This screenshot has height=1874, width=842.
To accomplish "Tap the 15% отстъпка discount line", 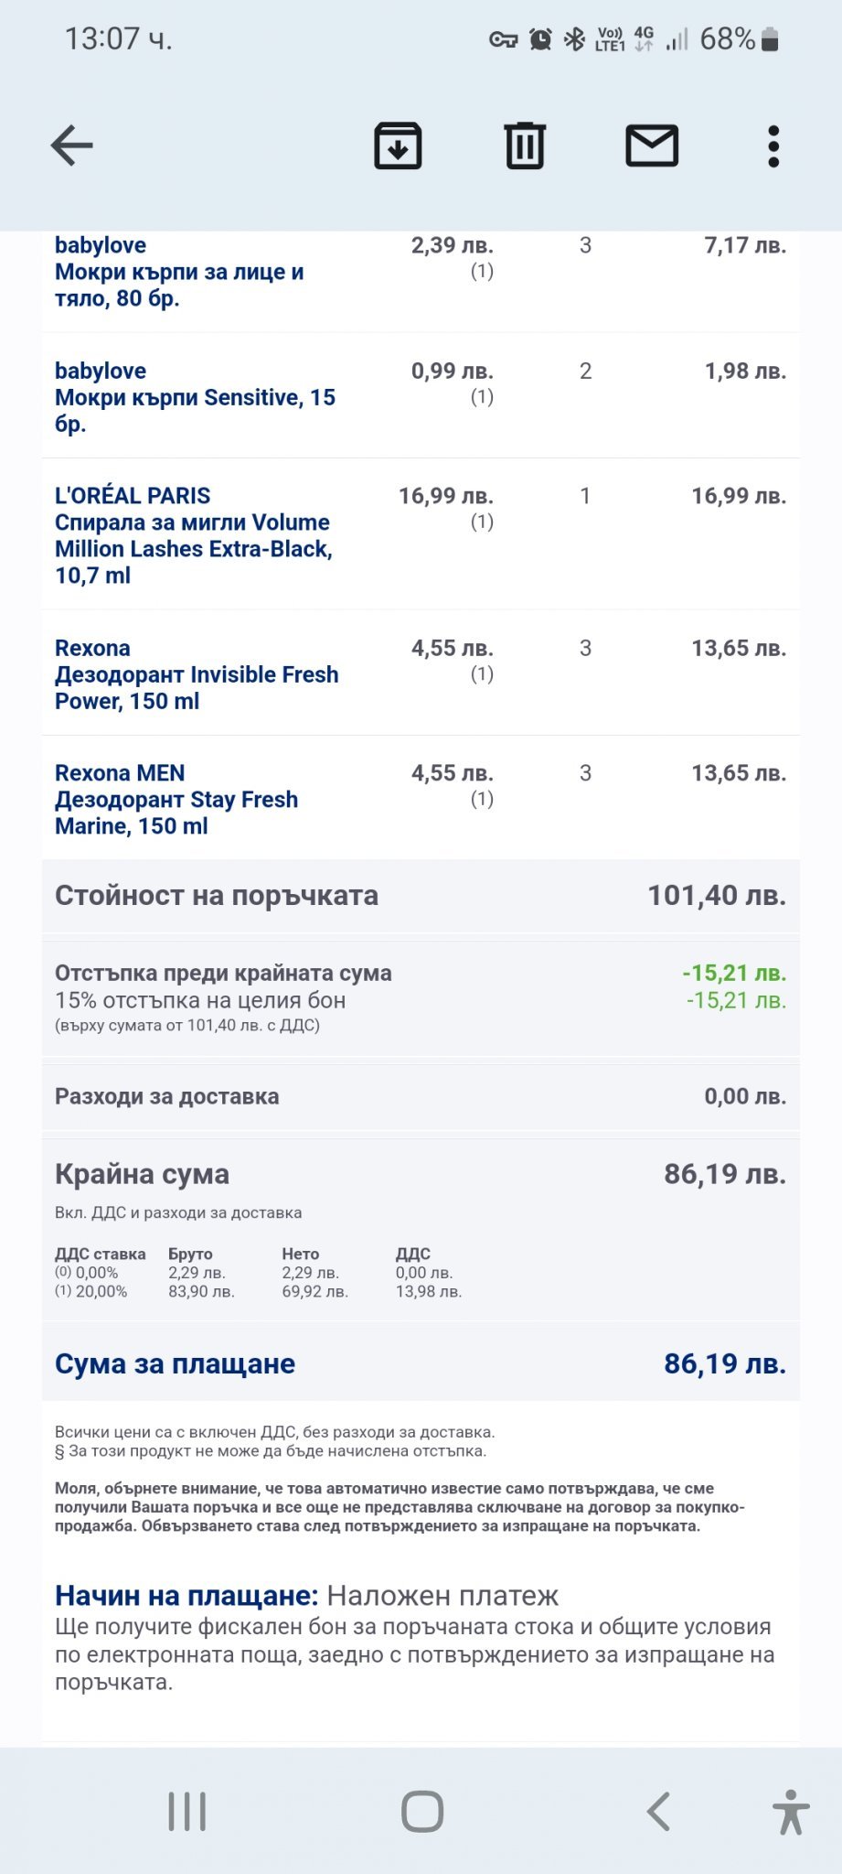I will pos(200,1000).
